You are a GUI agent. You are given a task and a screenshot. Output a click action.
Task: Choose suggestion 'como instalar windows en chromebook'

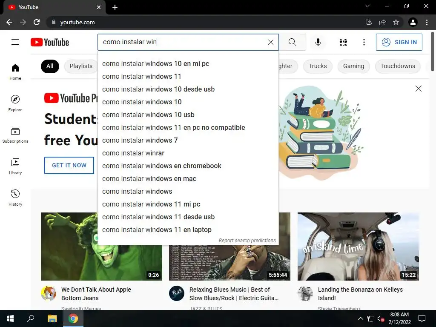[x=188, y=166]
